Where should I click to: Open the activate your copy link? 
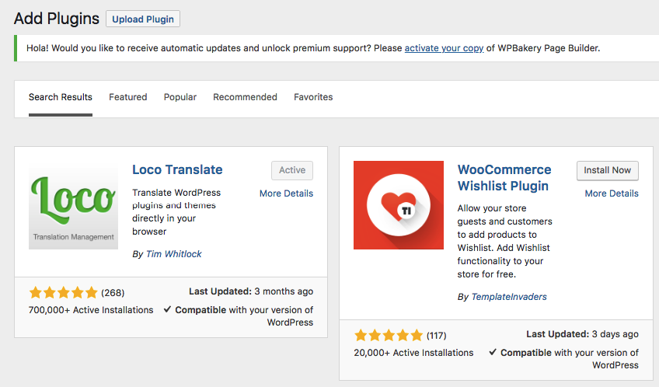(444, 48)
